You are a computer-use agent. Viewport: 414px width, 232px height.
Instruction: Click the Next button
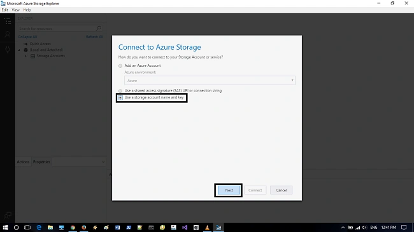coord(229,190)
